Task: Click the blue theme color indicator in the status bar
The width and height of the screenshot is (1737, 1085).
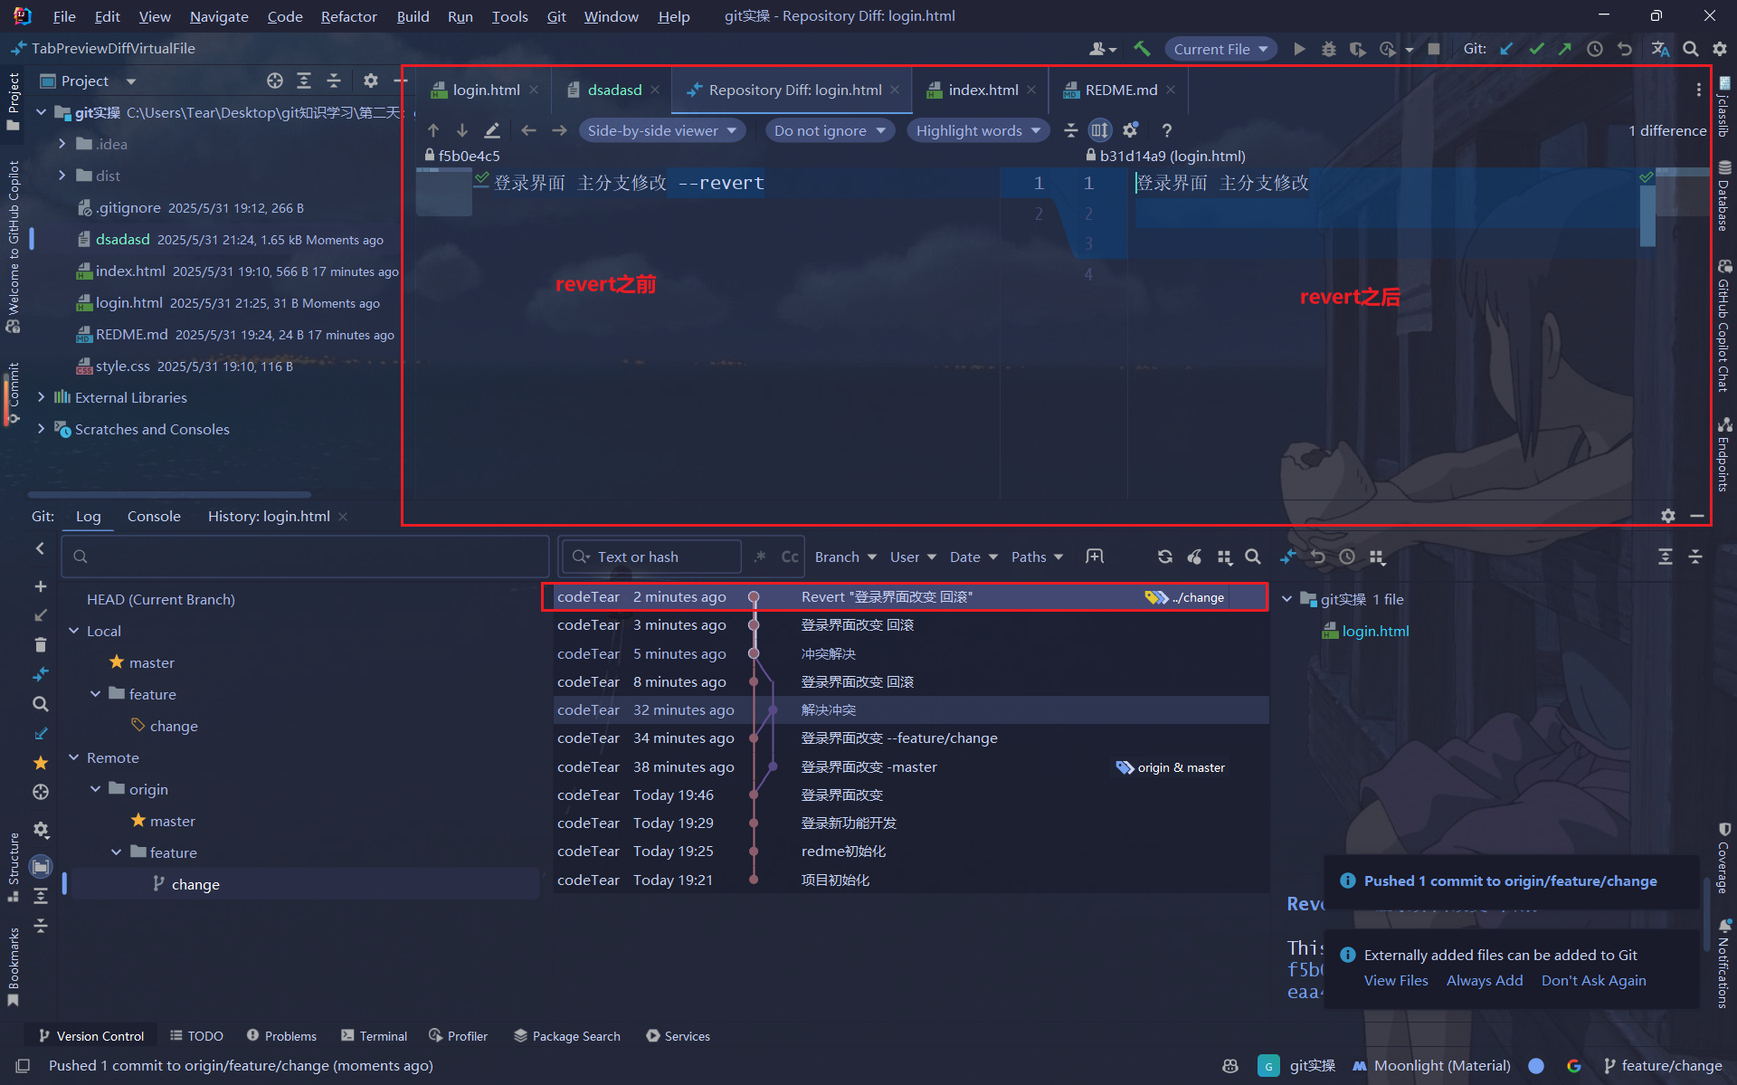Action: pyautogui.click(x=1536, y=1066)
